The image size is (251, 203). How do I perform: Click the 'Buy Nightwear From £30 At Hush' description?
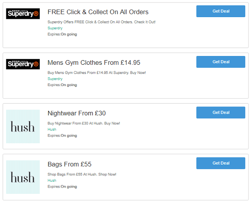(x=84, y=123)
